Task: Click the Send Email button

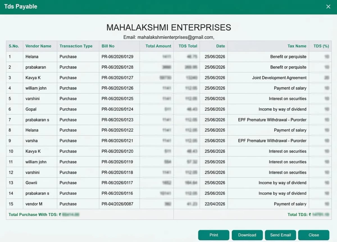Action: click(x=280, y=235)
